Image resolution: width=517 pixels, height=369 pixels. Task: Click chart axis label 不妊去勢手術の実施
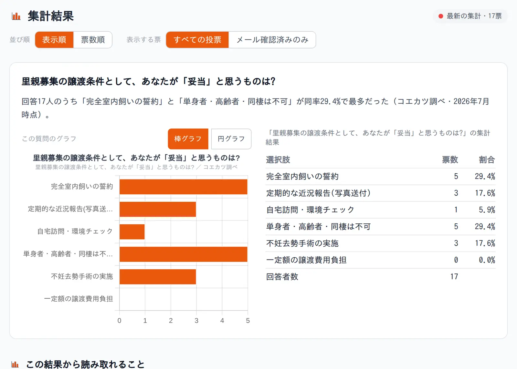pyautogui.click(x=82, y=276)
